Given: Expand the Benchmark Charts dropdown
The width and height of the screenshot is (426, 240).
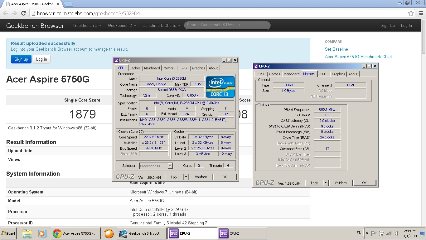Looking at the screenshot, I should 161,26.
